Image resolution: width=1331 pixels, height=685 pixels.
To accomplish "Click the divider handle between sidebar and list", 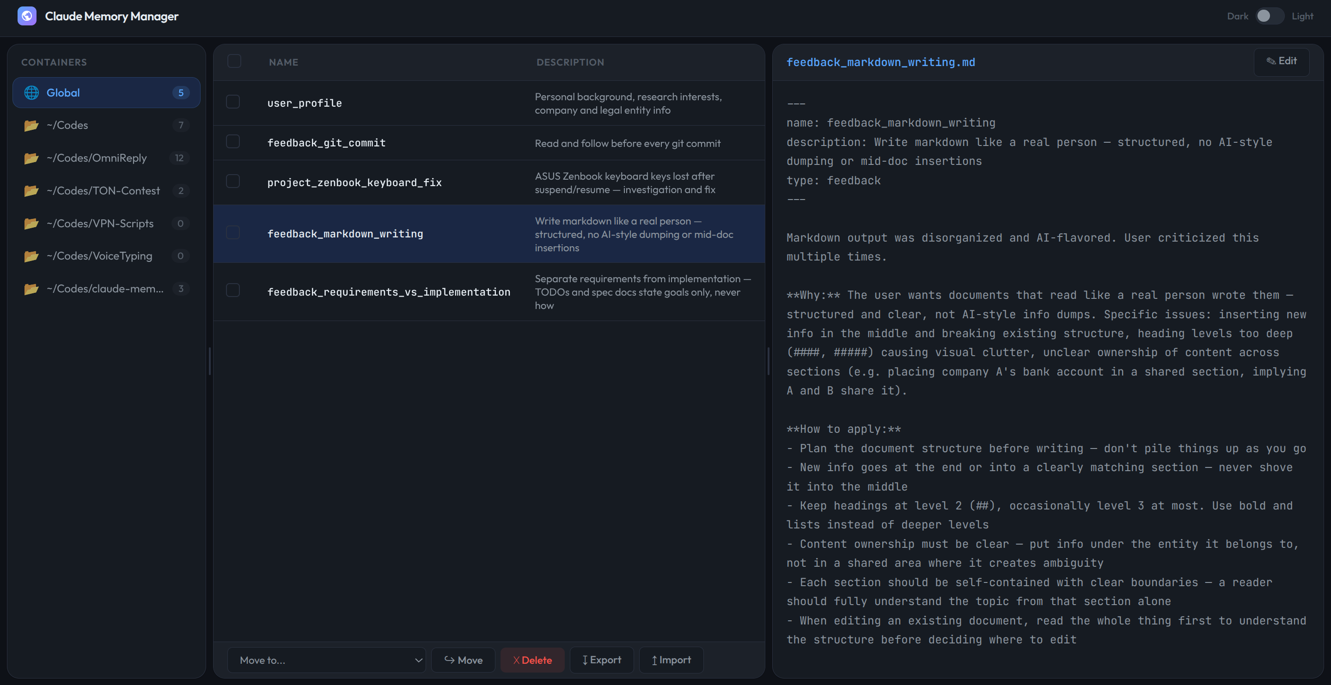I will coord(209,361).
